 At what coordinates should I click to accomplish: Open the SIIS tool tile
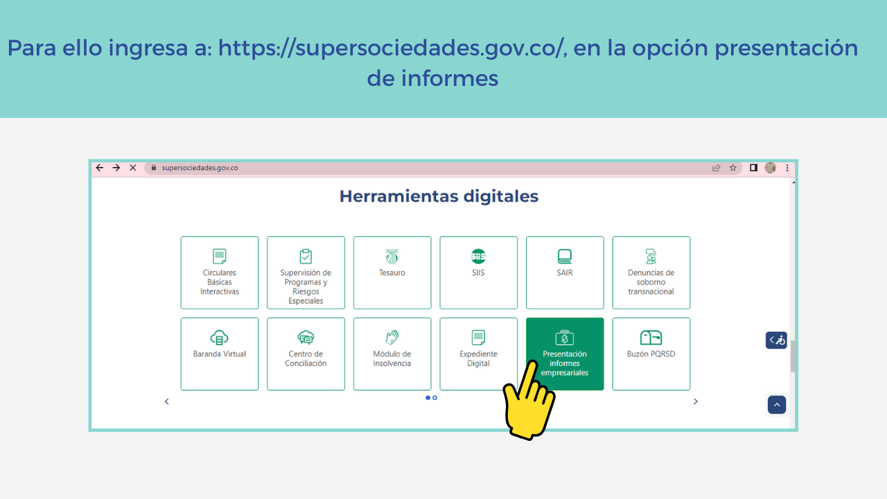(x=478, y=272)
